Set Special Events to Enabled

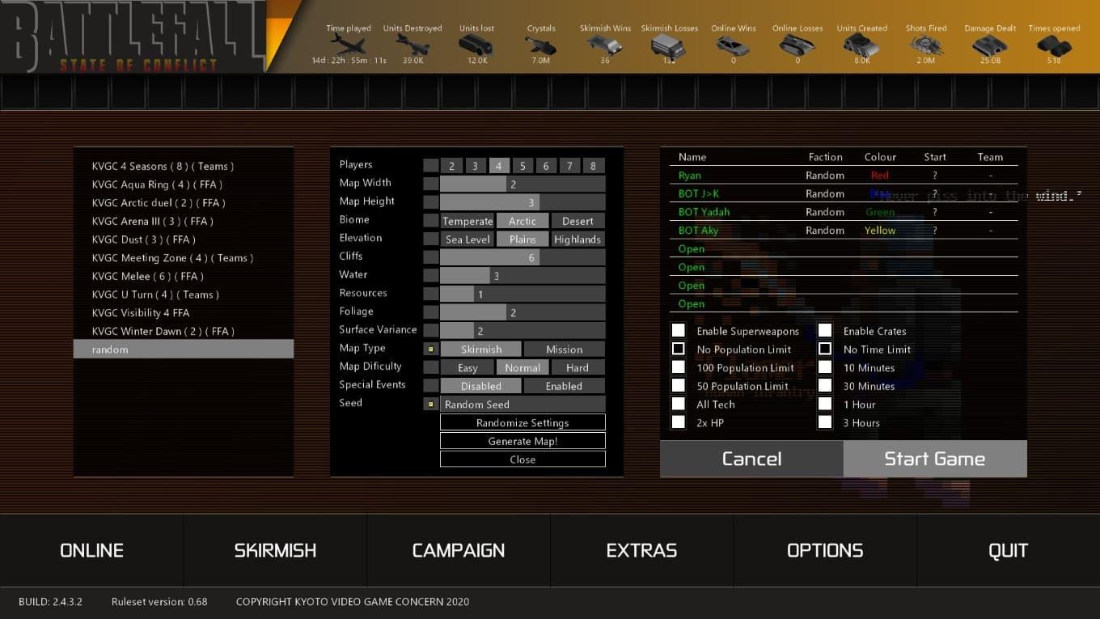coord(565,386)
